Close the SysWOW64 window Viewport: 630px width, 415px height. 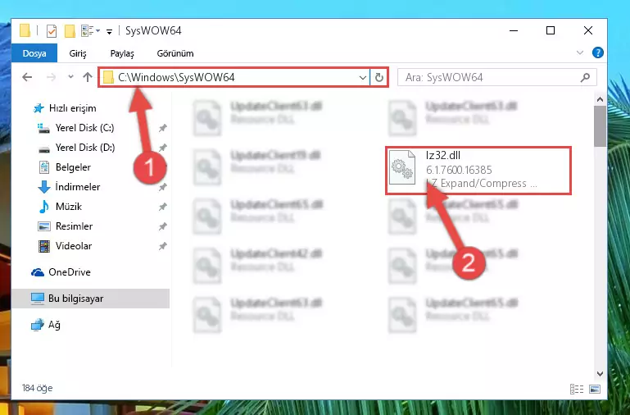(x=588, y=30)
